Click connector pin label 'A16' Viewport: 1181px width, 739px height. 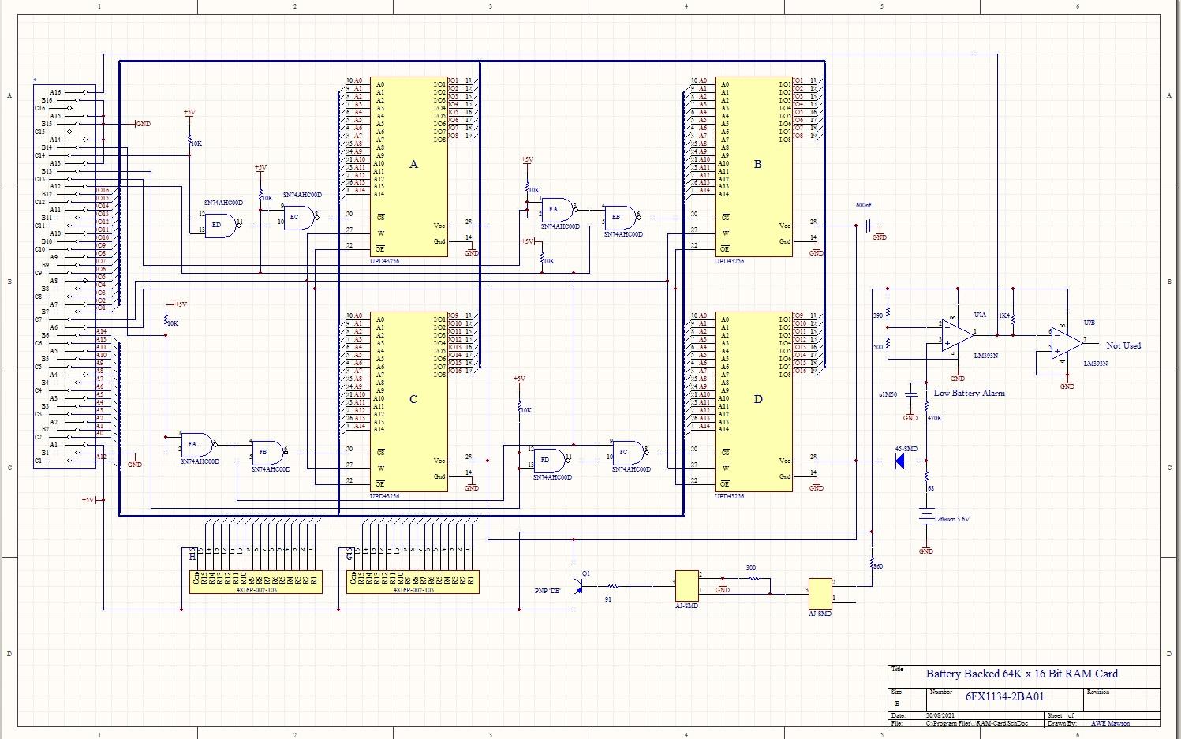(55, 92)
